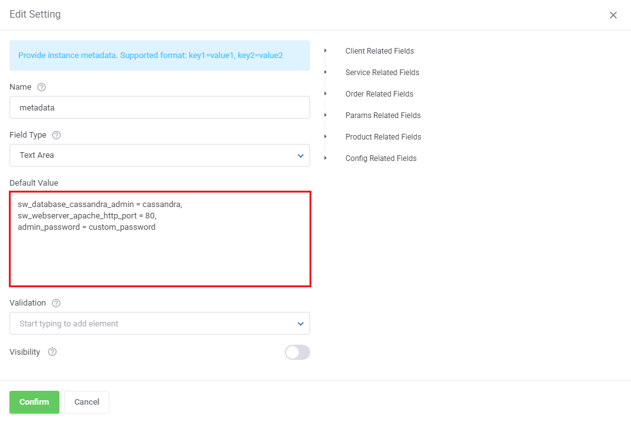
Task: Select Product Related Fields tree item
Action: [383, 137]
